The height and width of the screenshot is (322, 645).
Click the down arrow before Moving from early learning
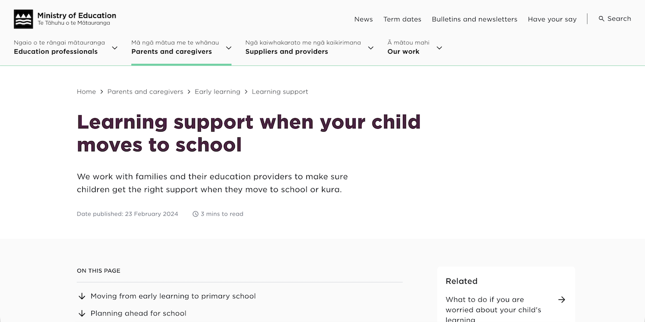[82, 296]
